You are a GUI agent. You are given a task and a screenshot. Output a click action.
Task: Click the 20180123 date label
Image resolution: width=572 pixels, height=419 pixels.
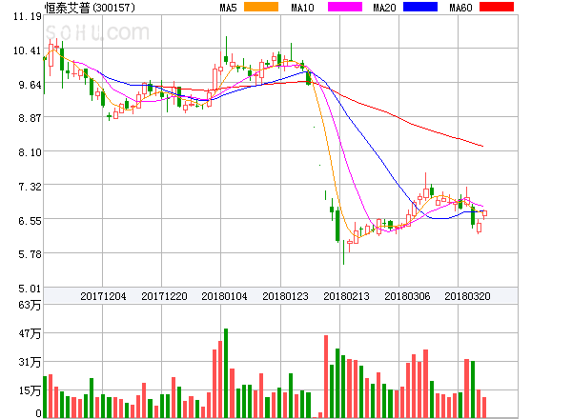coord(285,296)
